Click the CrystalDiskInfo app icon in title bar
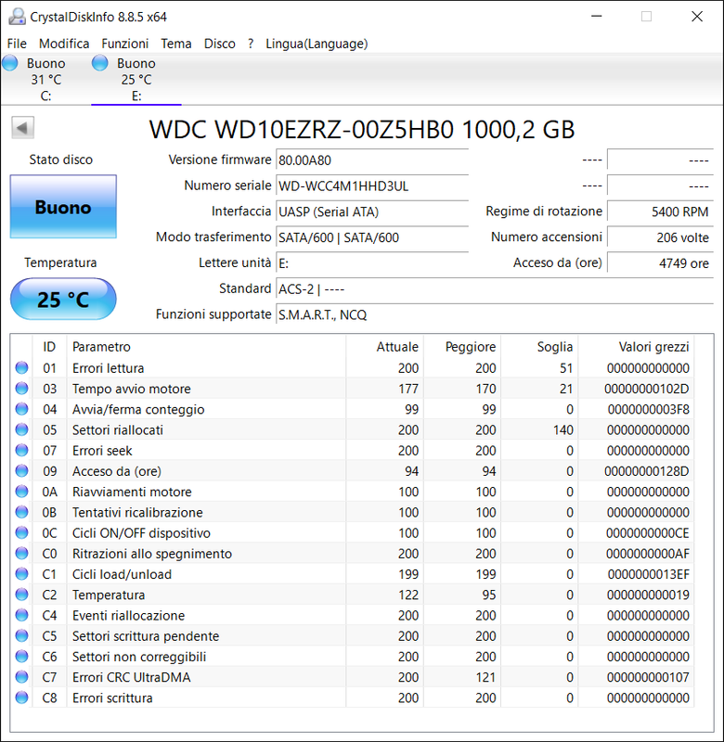724x742 pixels. [17, 17]
